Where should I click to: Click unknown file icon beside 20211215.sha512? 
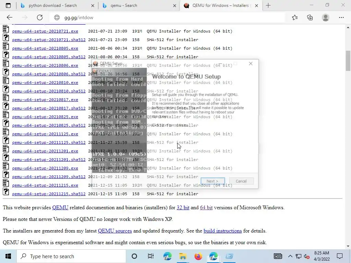click(x=6, y=192)
